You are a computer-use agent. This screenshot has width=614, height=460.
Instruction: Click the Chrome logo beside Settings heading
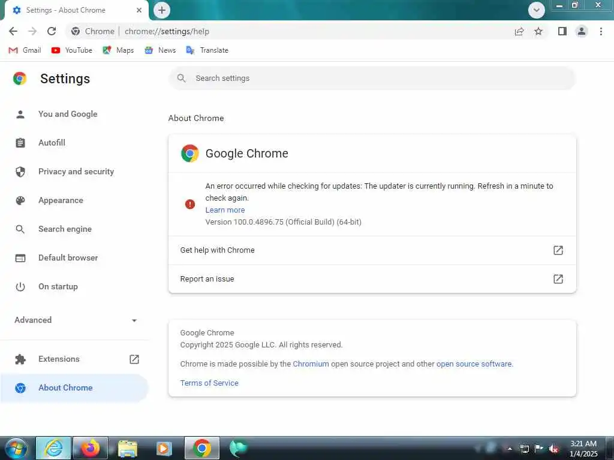20,78
